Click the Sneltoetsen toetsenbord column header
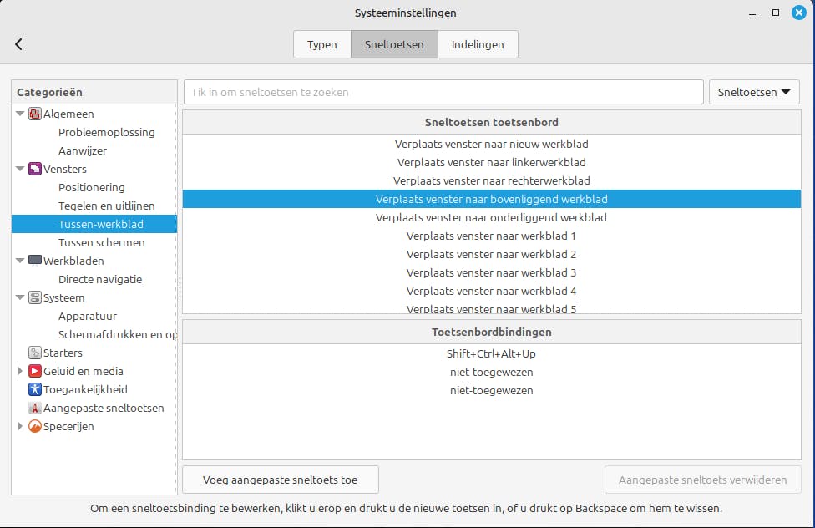 pos(492,122)
